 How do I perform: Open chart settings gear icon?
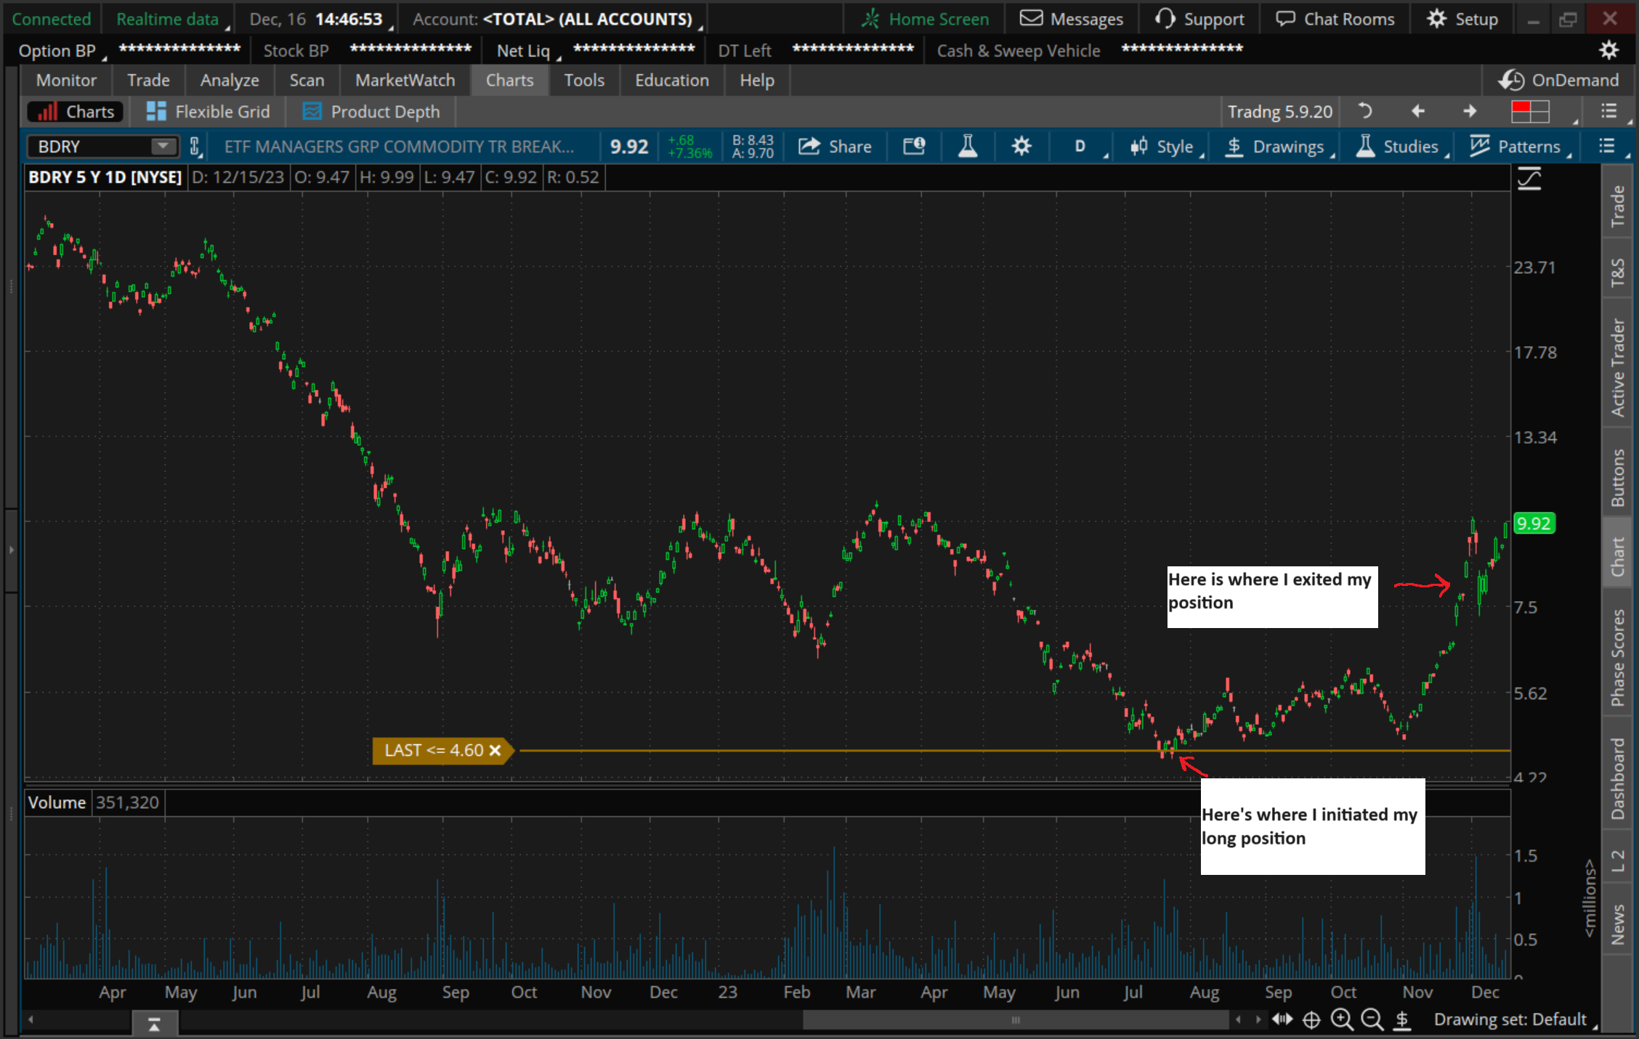[x=1021, y=147]
